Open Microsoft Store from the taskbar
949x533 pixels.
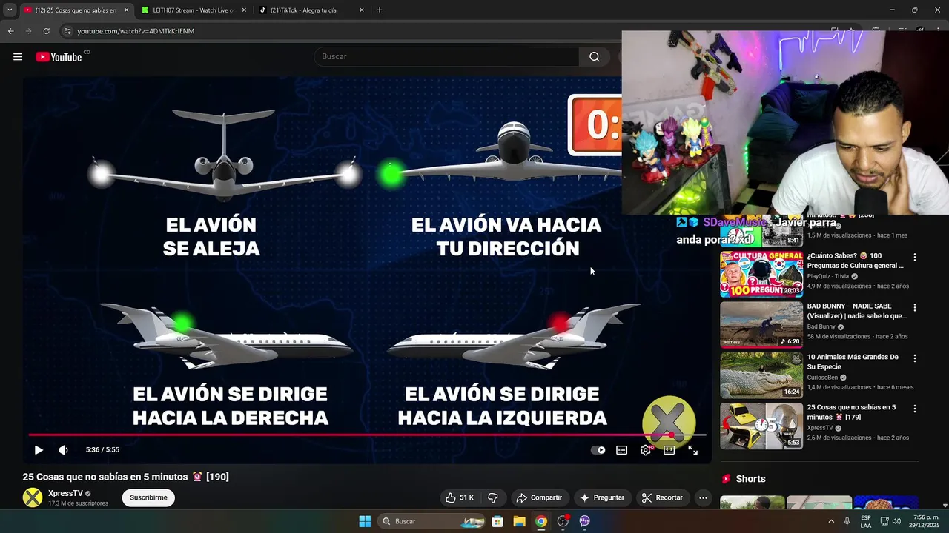[x=497, y=521]
